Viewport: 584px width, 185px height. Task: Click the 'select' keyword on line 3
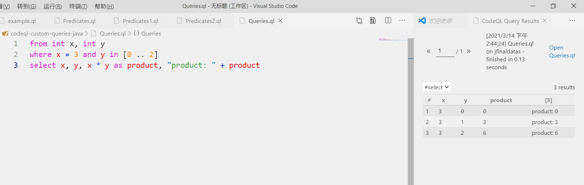[x=43, y=65]
